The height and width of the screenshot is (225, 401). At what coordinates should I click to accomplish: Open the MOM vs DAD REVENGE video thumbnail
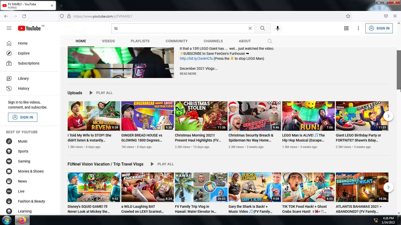pos(94,116)
